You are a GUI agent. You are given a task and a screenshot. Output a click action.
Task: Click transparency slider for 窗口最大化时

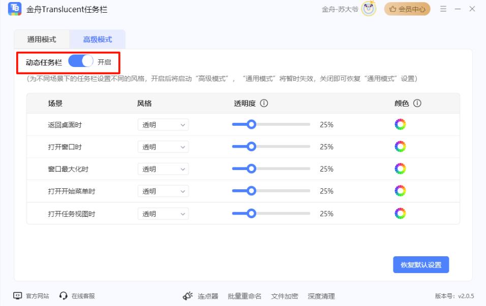[271, 168]
